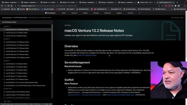Open the Chrome extensions puzzle icon
The image size is (187, 105).
click(x=175, y=6)
